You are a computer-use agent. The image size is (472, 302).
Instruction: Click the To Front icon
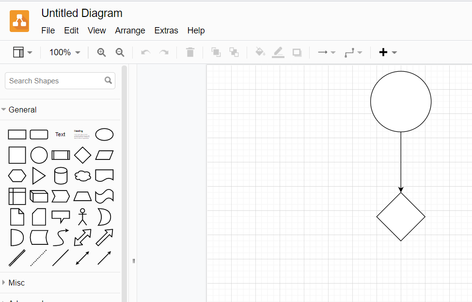point(216,52)
